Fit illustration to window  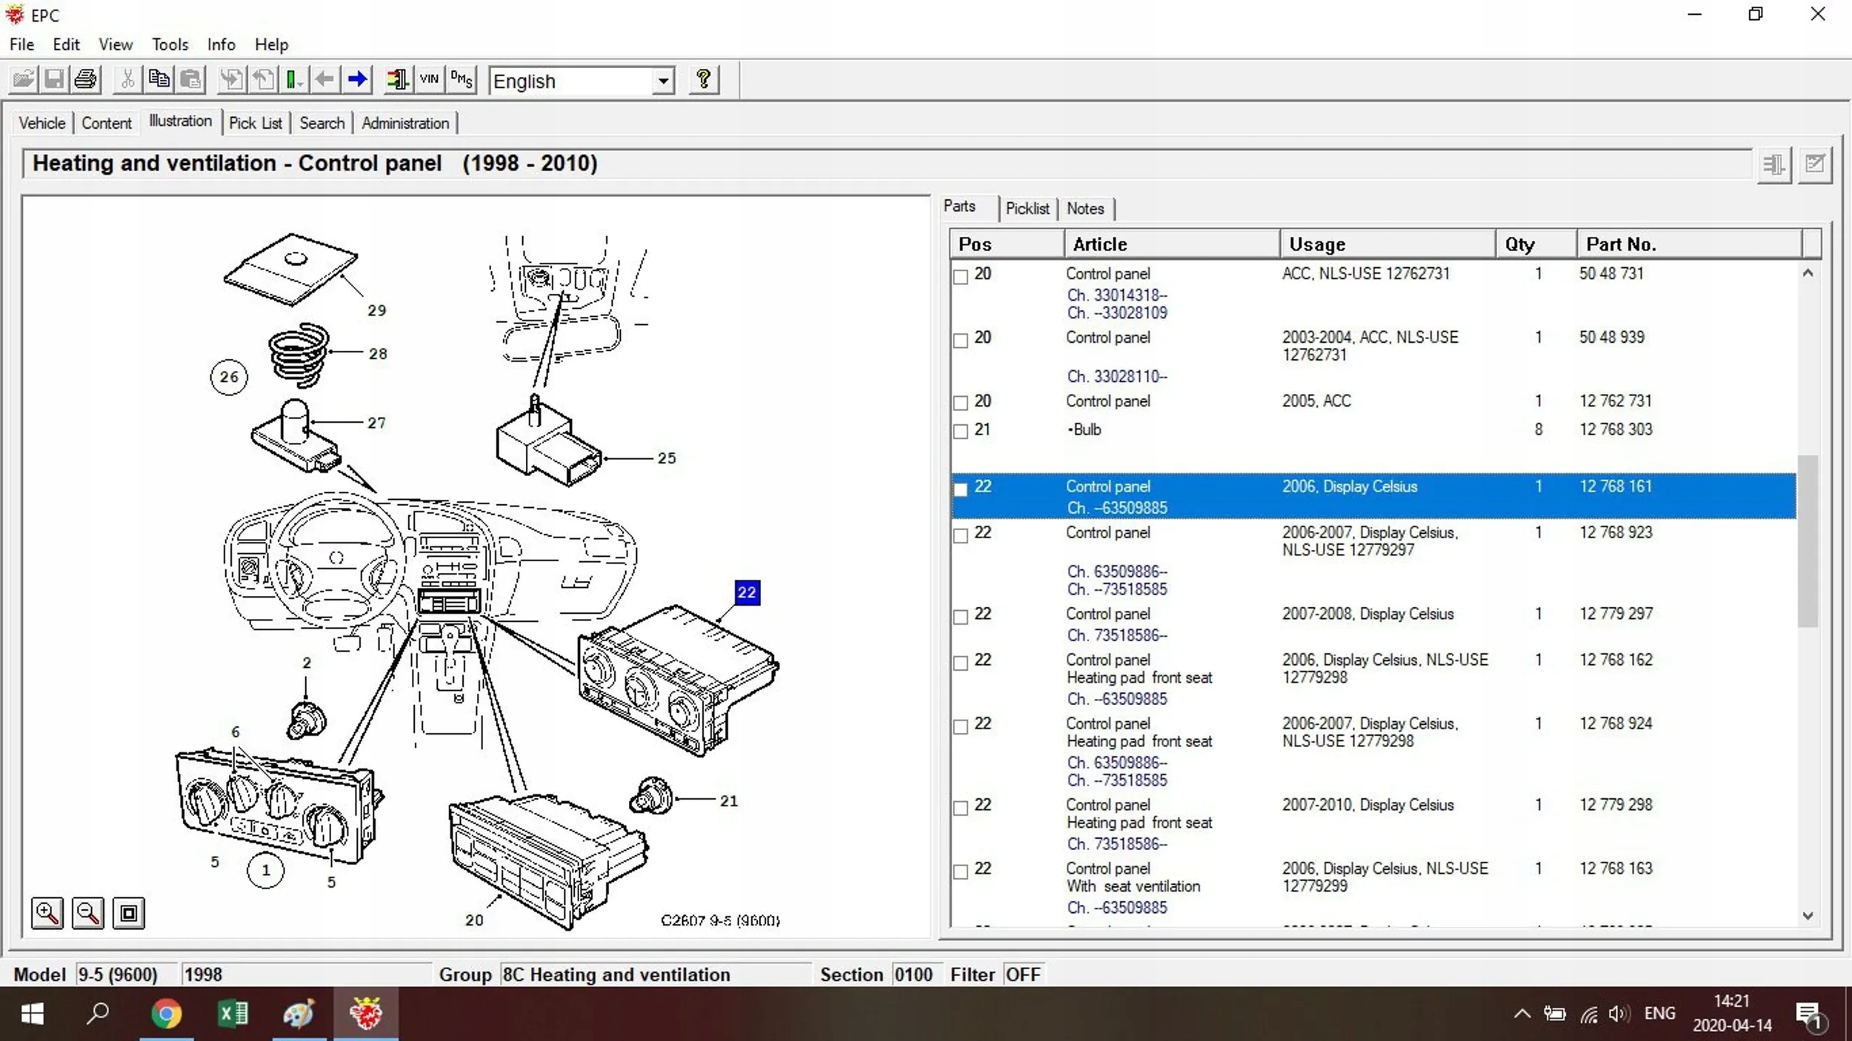pos(128,913)
